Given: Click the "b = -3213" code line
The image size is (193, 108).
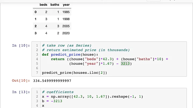Looking at the screenshot, I should (x=52, y=101).
